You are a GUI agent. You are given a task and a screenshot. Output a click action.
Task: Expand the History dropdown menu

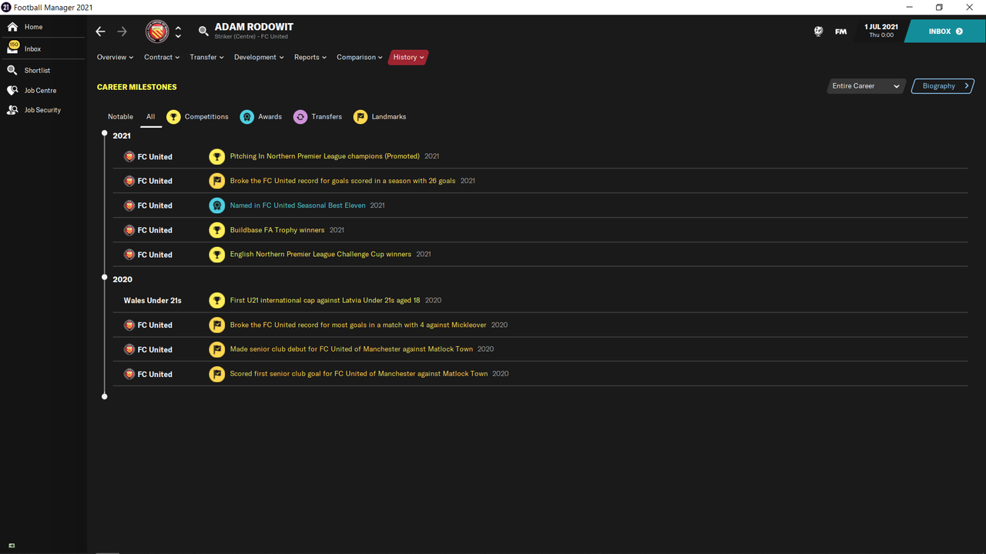pos(408,57)
